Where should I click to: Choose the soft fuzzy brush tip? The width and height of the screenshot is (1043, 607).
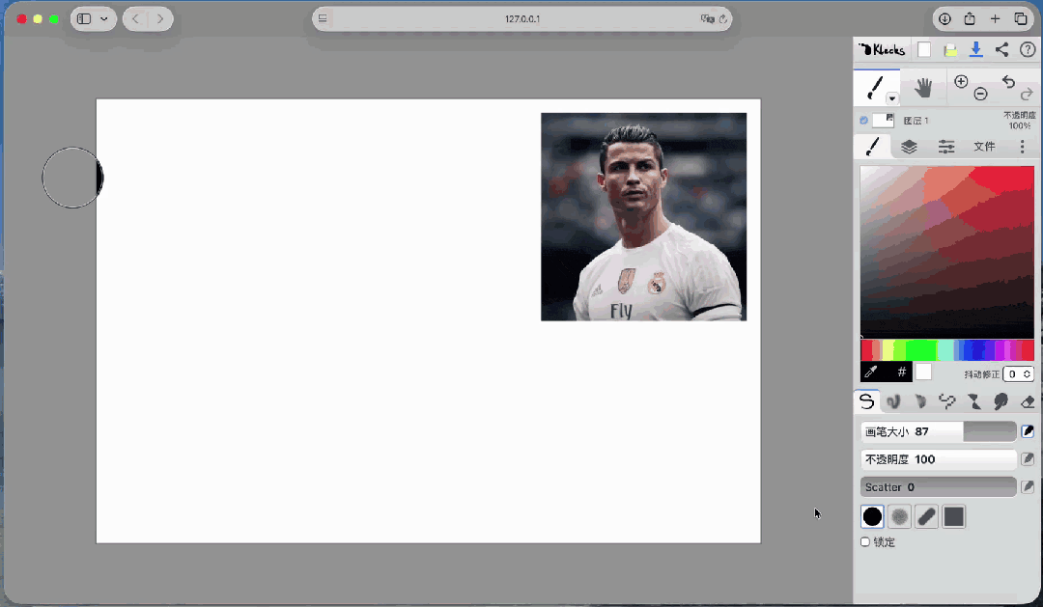(899, 516)
